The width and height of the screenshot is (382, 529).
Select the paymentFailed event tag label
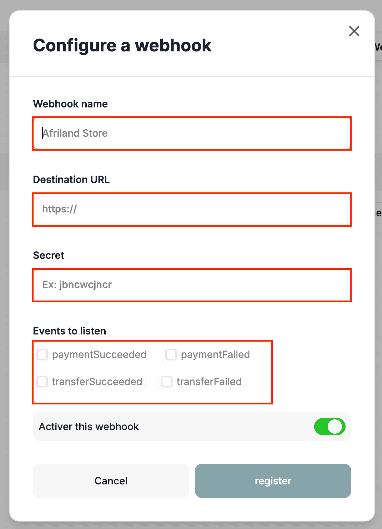215,354
